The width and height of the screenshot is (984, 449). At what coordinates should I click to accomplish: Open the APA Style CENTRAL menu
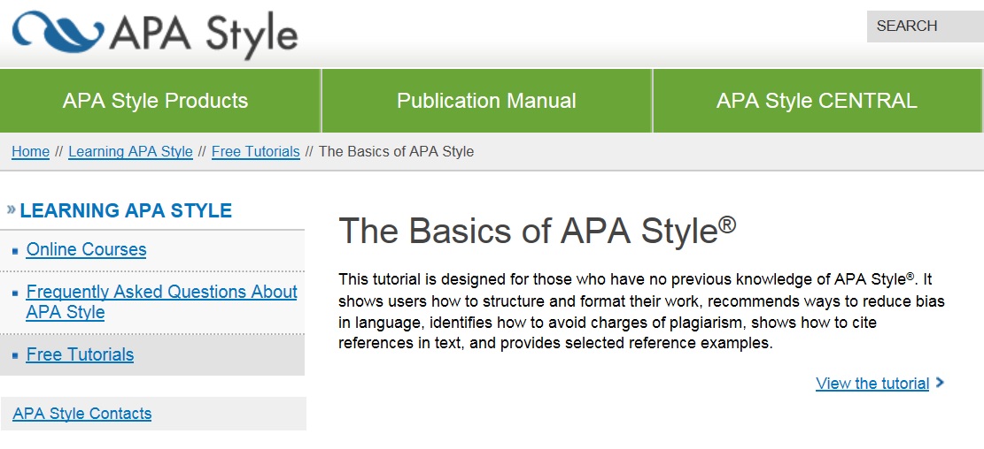click(817, 101)
